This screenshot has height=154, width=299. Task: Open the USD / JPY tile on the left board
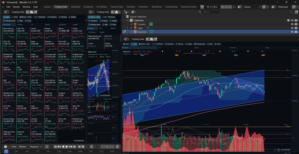tap(23, 33)
